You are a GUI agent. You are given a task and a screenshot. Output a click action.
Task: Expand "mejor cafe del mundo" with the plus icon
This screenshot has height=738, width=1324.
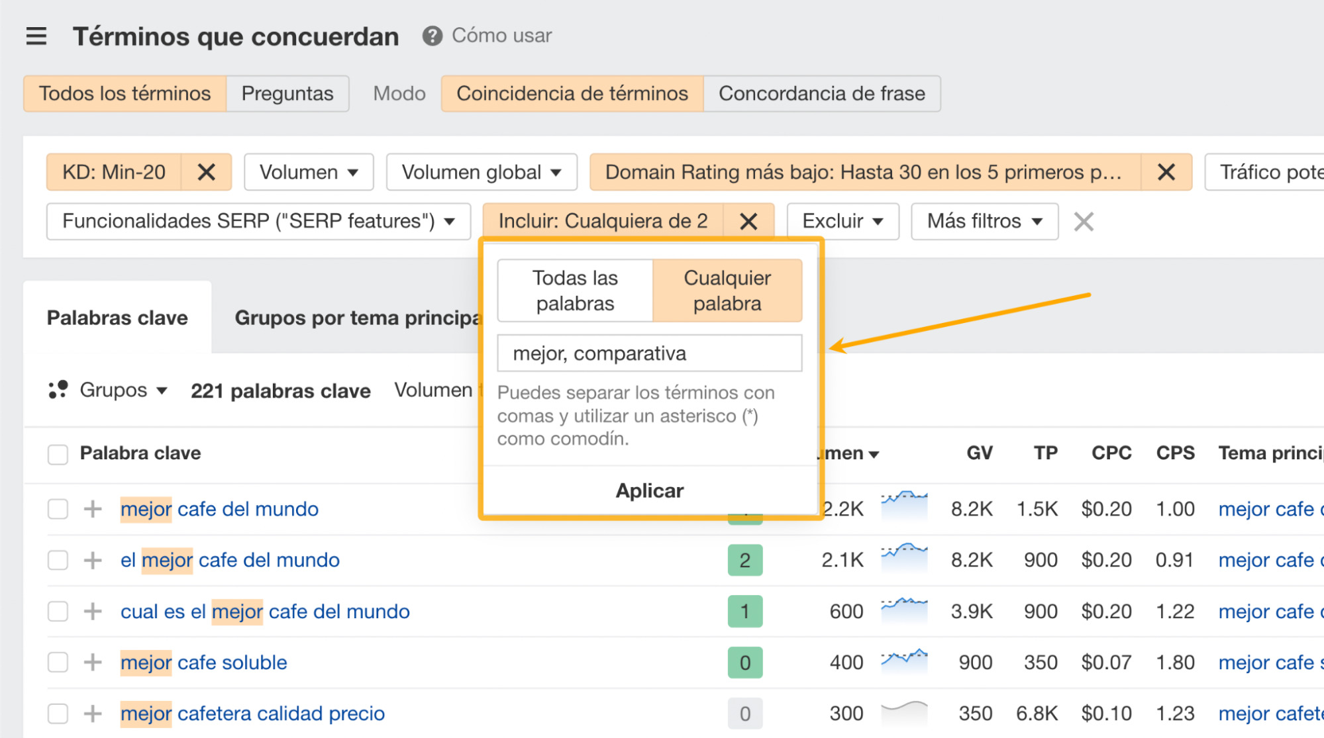(x=92, y=509)
